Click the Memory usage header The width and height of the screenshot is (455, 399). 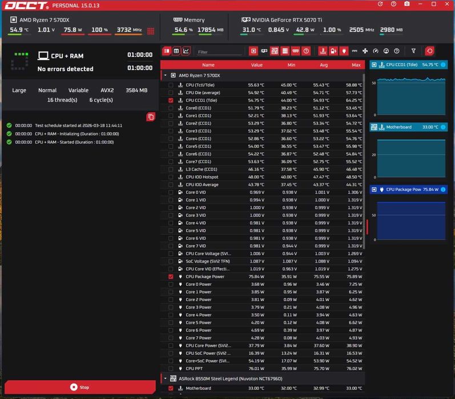(x=189, y=20)
